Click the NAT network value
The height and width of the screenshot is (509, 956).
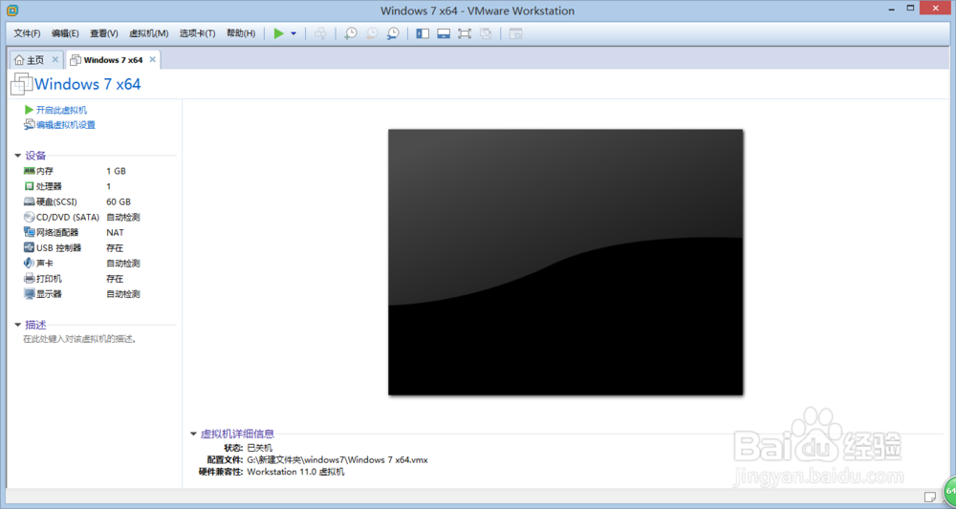pyautogui.click(x=115, y=233)
